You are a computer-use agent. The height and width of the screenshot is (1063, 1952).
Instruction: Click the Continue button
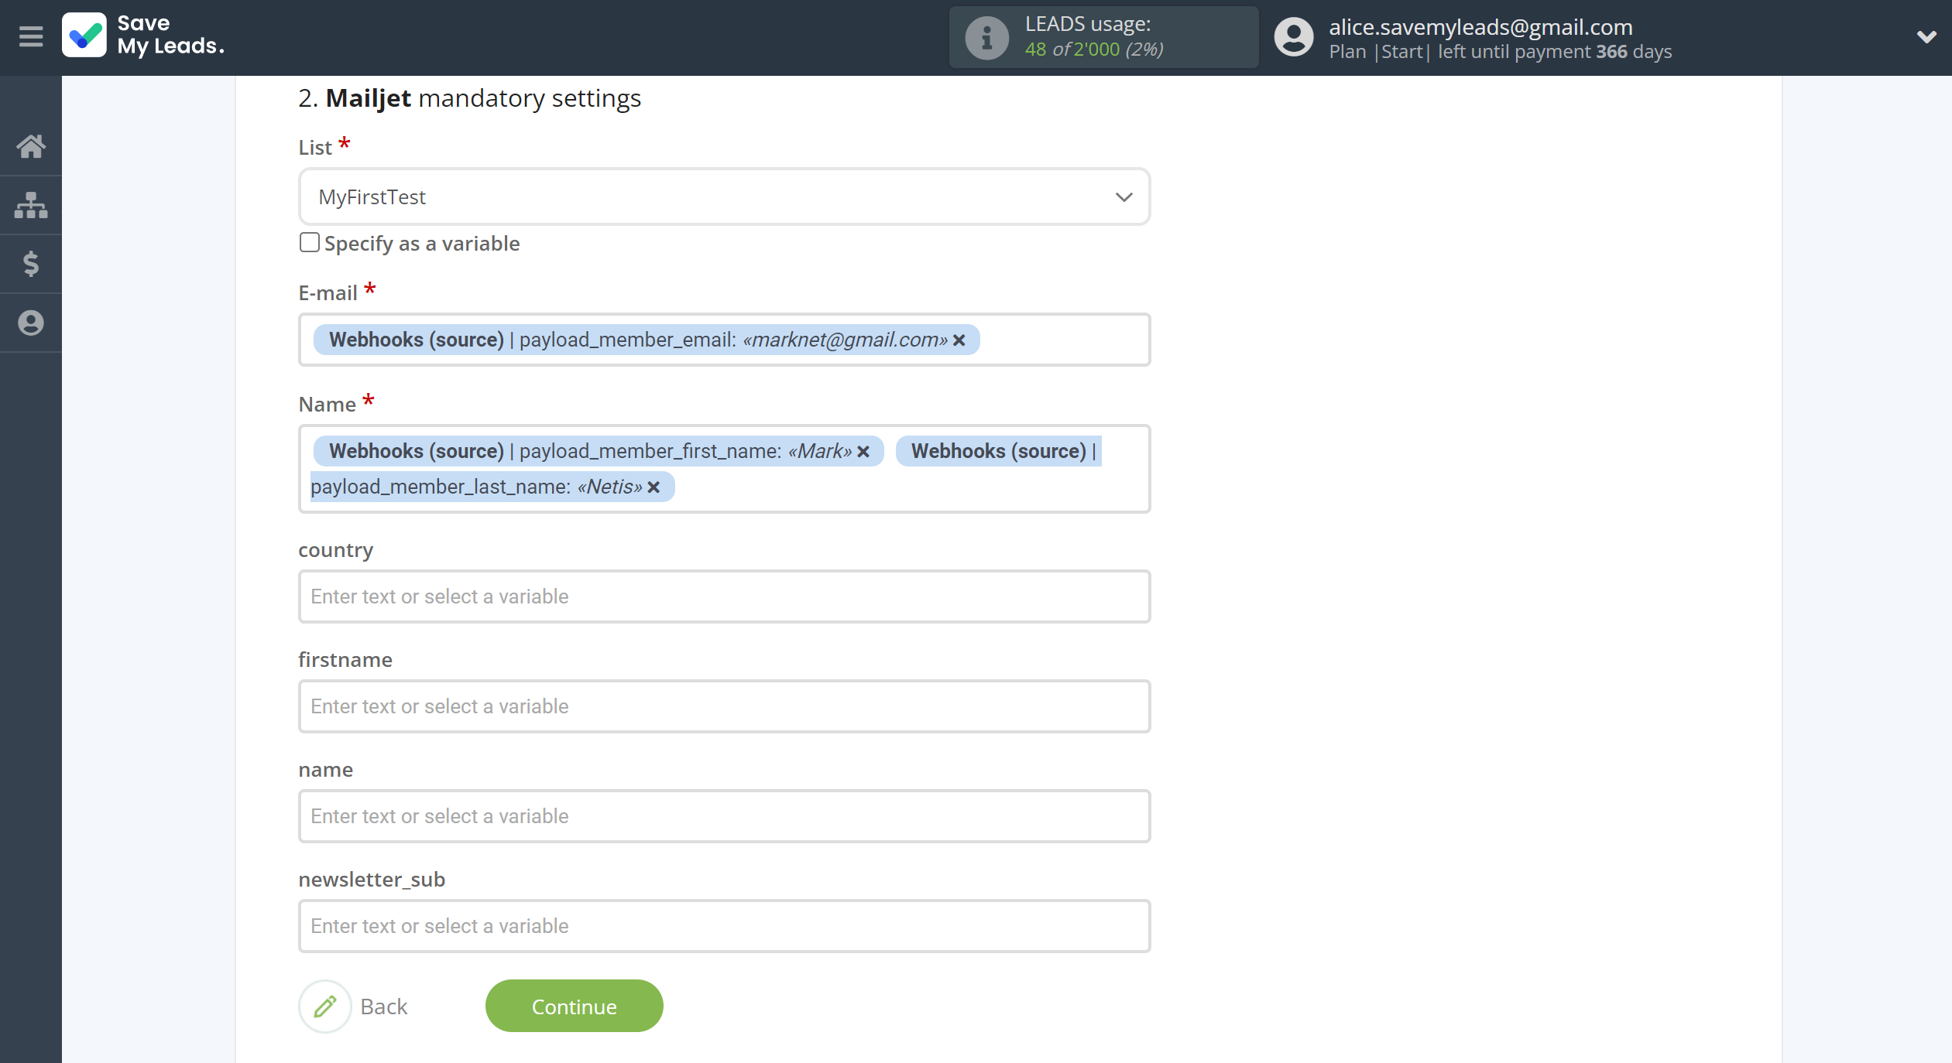574,1006
